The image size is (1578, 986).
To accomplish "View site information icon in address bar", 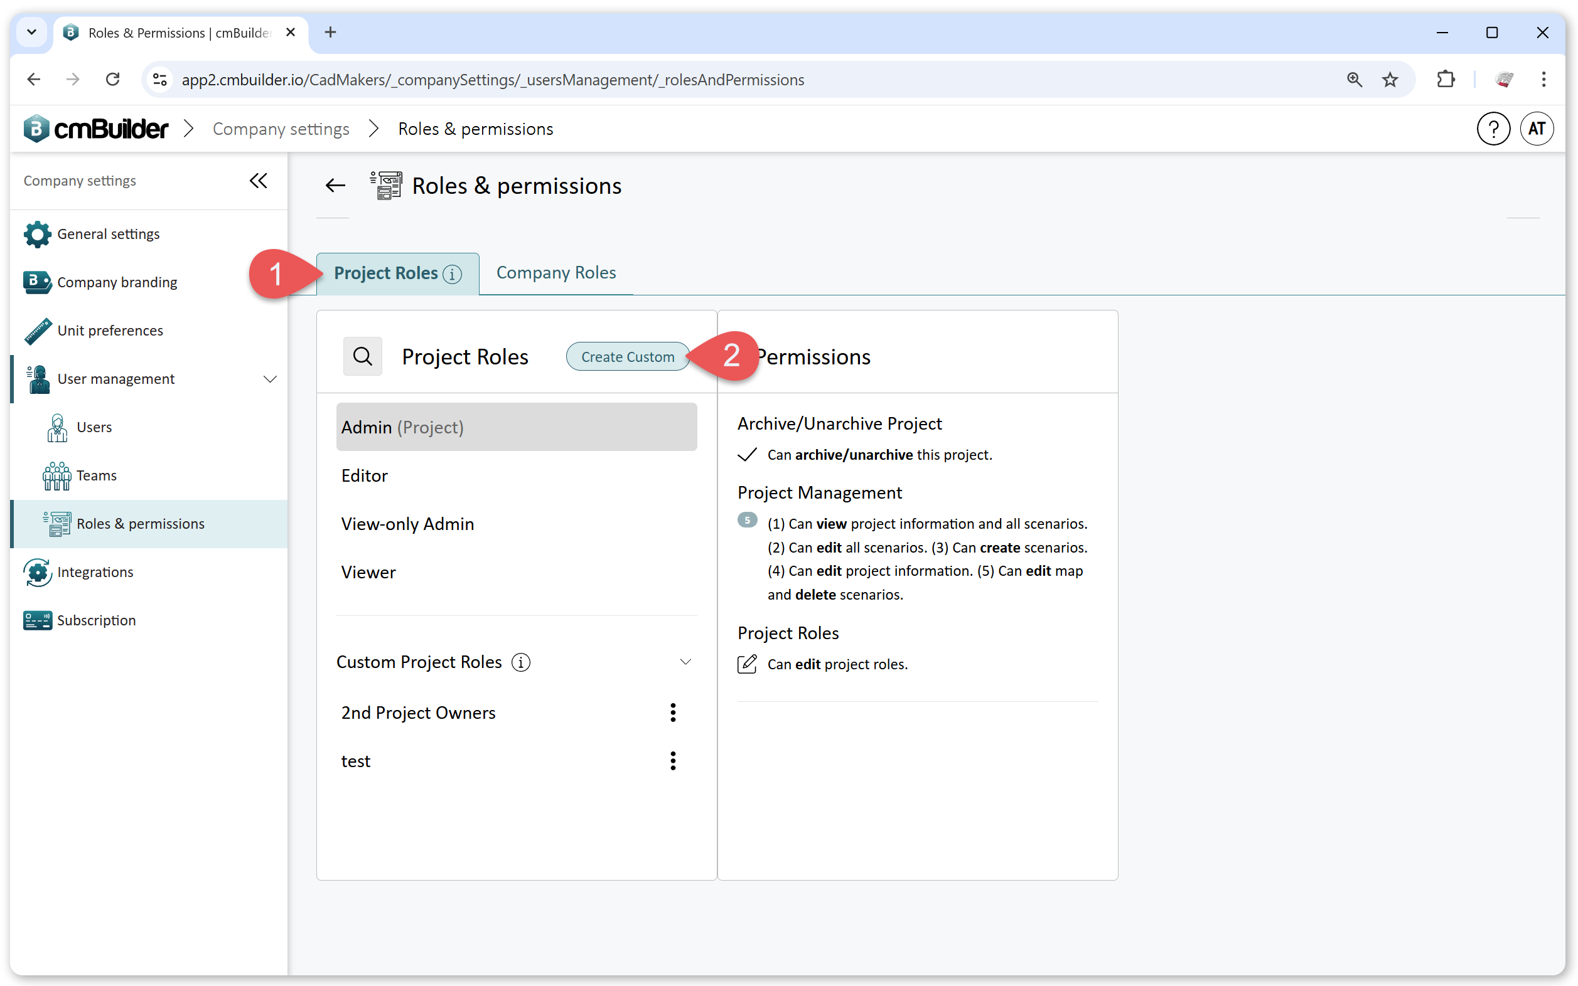I will click(160, 80).
